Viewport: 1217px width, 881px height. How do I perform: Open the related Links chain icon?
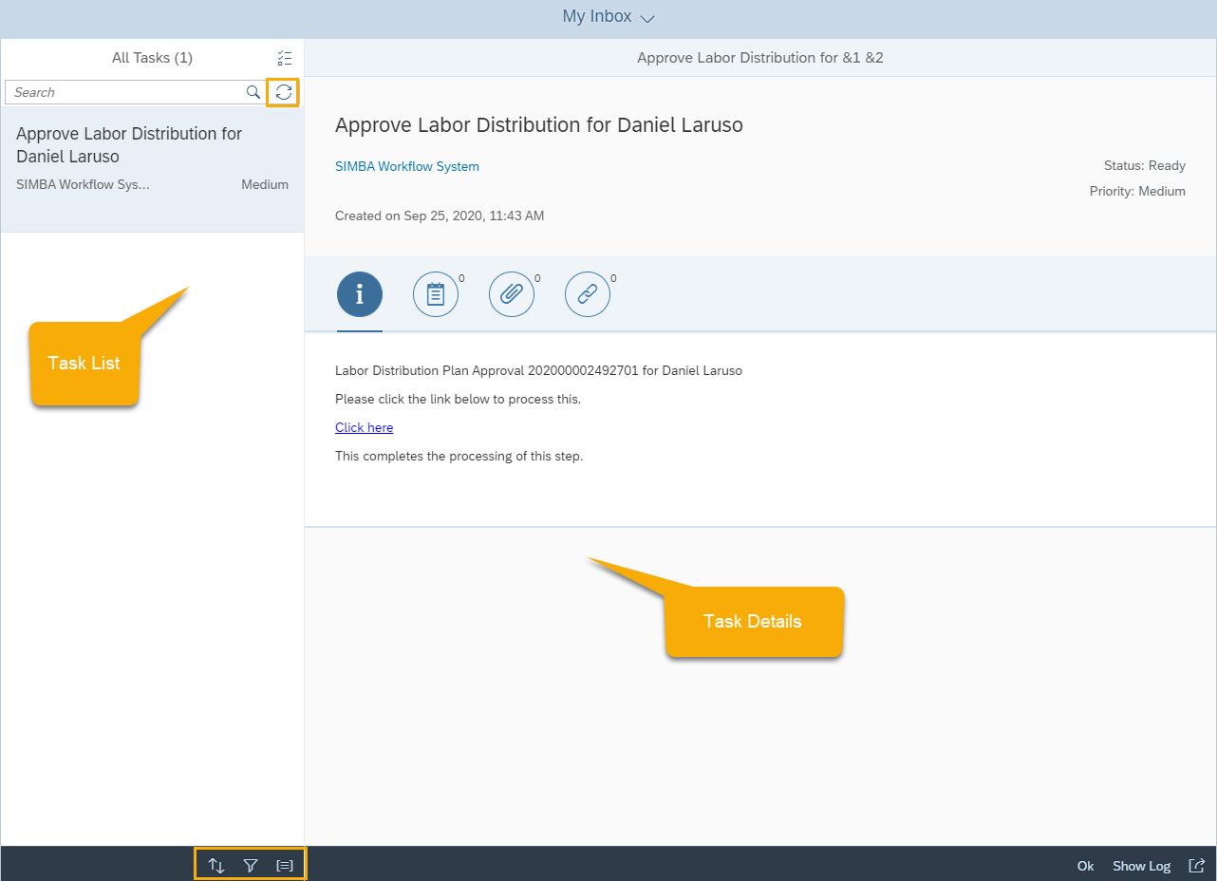coord(588,294)
